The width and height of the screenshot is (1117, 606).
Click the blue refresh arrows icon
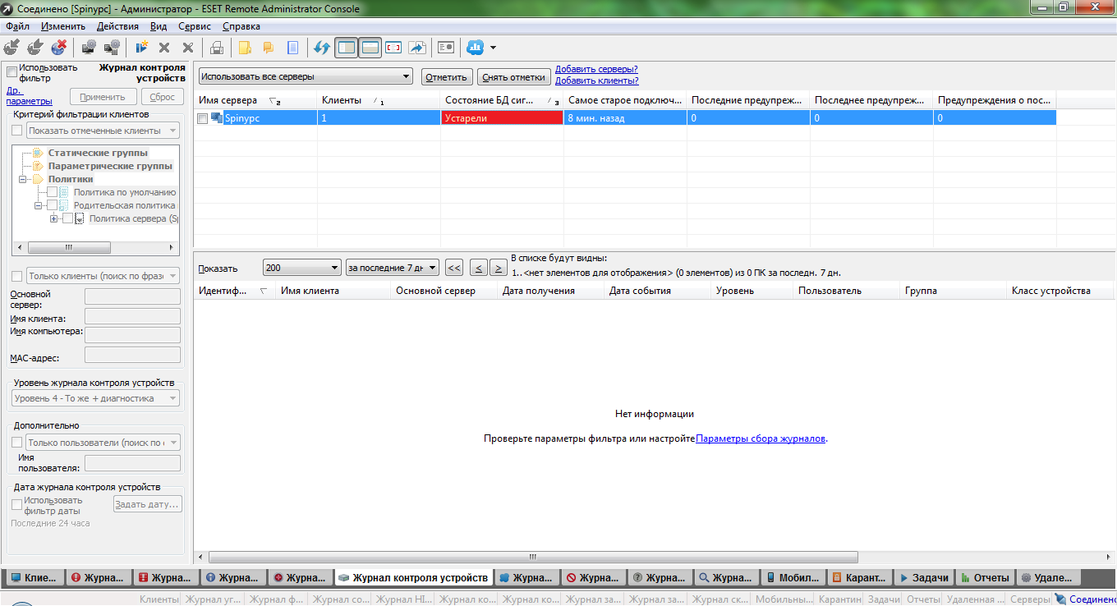[322, 48]
